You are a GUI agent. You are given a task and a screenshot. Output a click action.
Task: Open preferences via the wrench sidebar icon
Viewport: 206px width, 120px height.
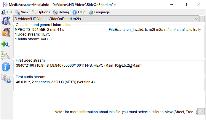pyautogui.click(x=6, y=55)
